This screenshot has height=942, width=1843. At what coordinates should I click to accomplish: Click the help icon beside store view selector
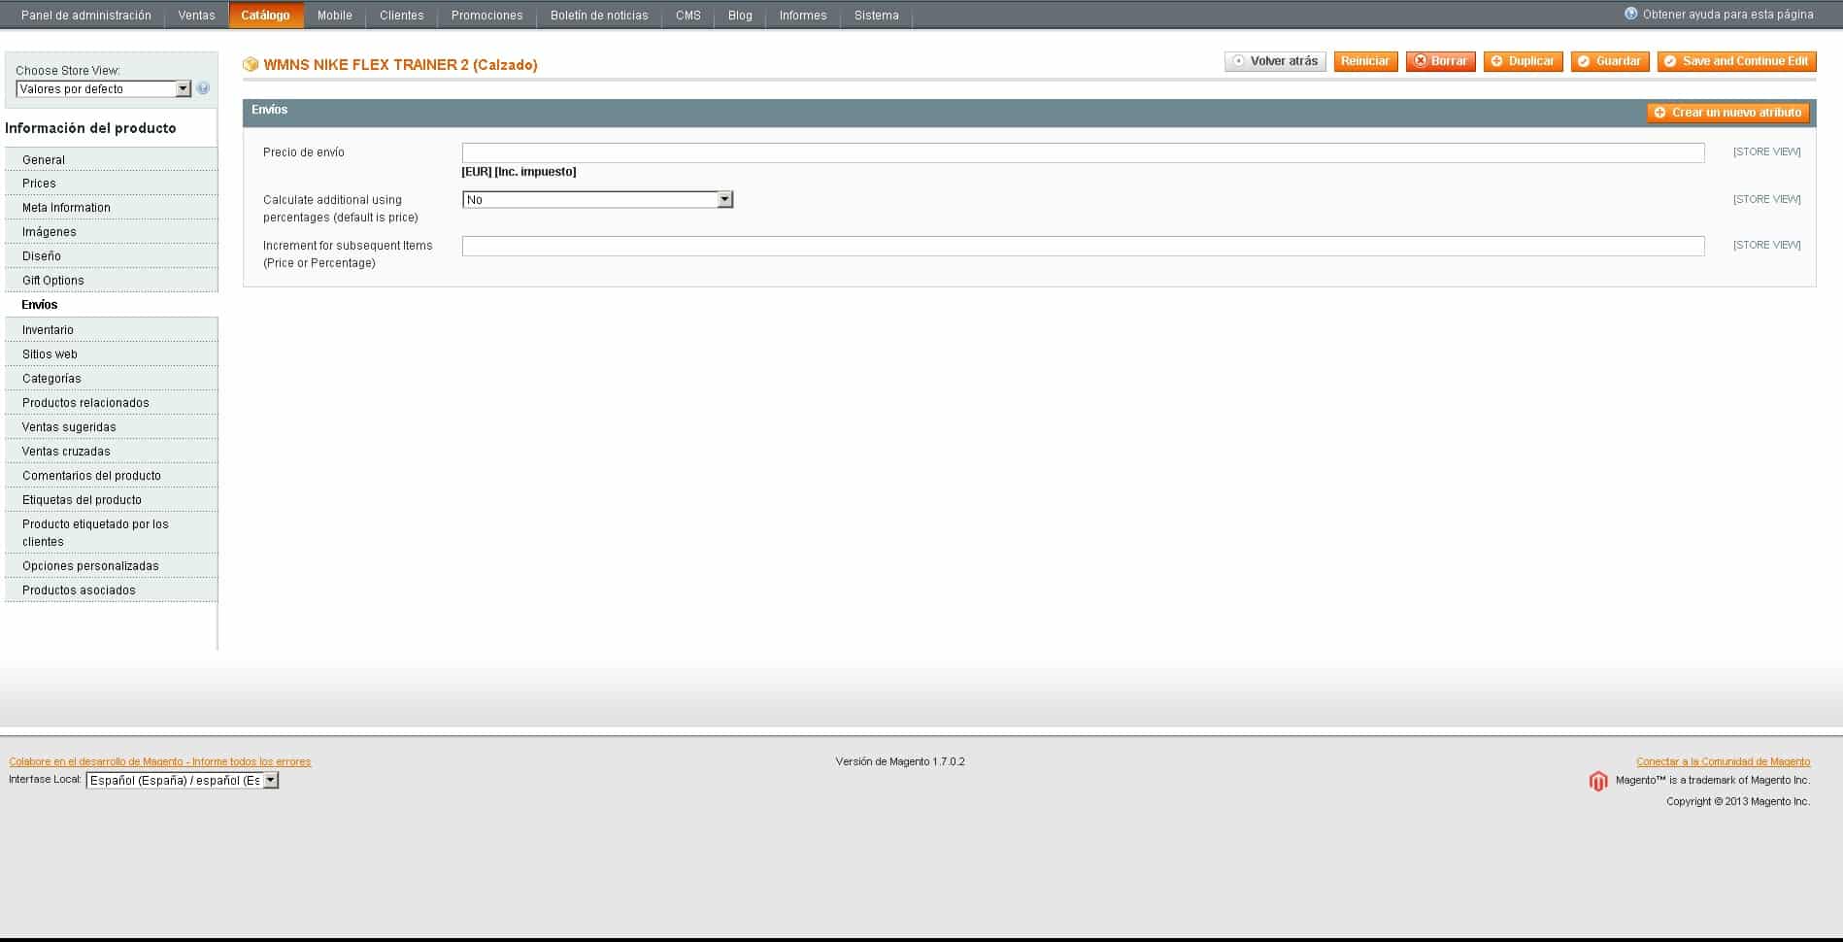point(203,88)
